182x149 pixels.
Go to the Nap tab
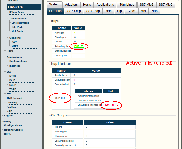point(154,11)
